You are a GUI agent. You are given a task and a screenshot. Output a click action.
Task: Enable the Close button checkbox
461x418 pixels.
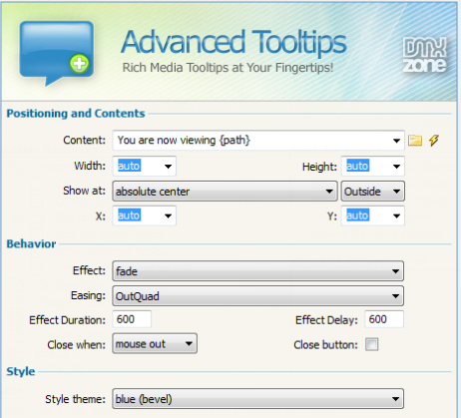coord(371,344)
